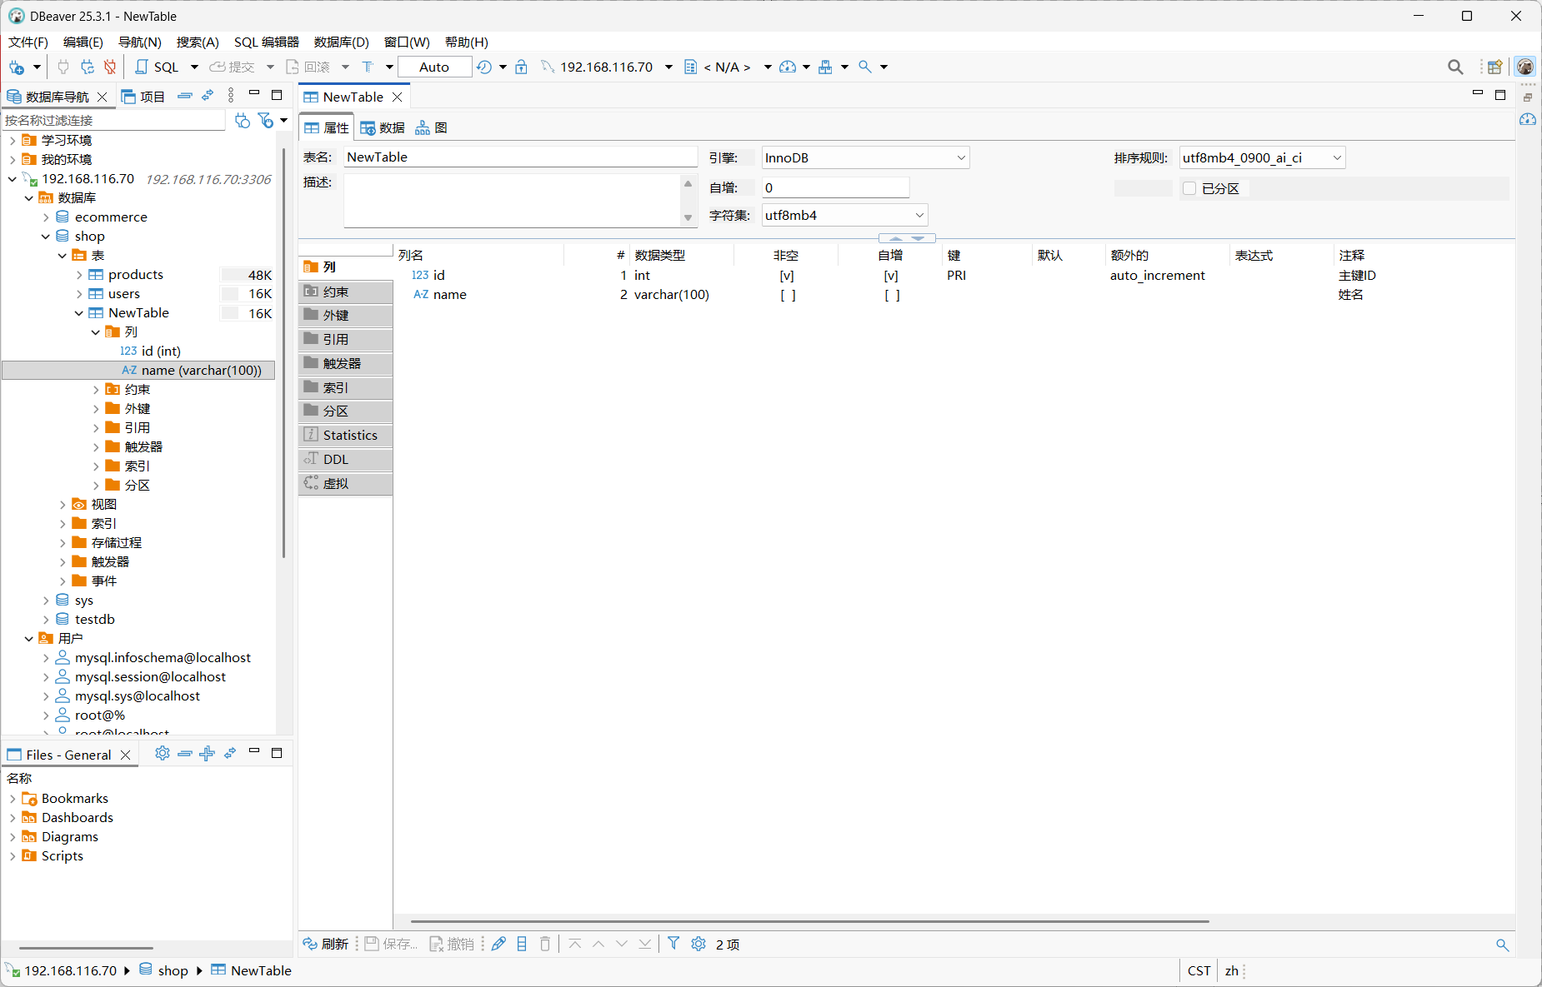
Task: Click the 保存 save button
Action: [392, 944]
